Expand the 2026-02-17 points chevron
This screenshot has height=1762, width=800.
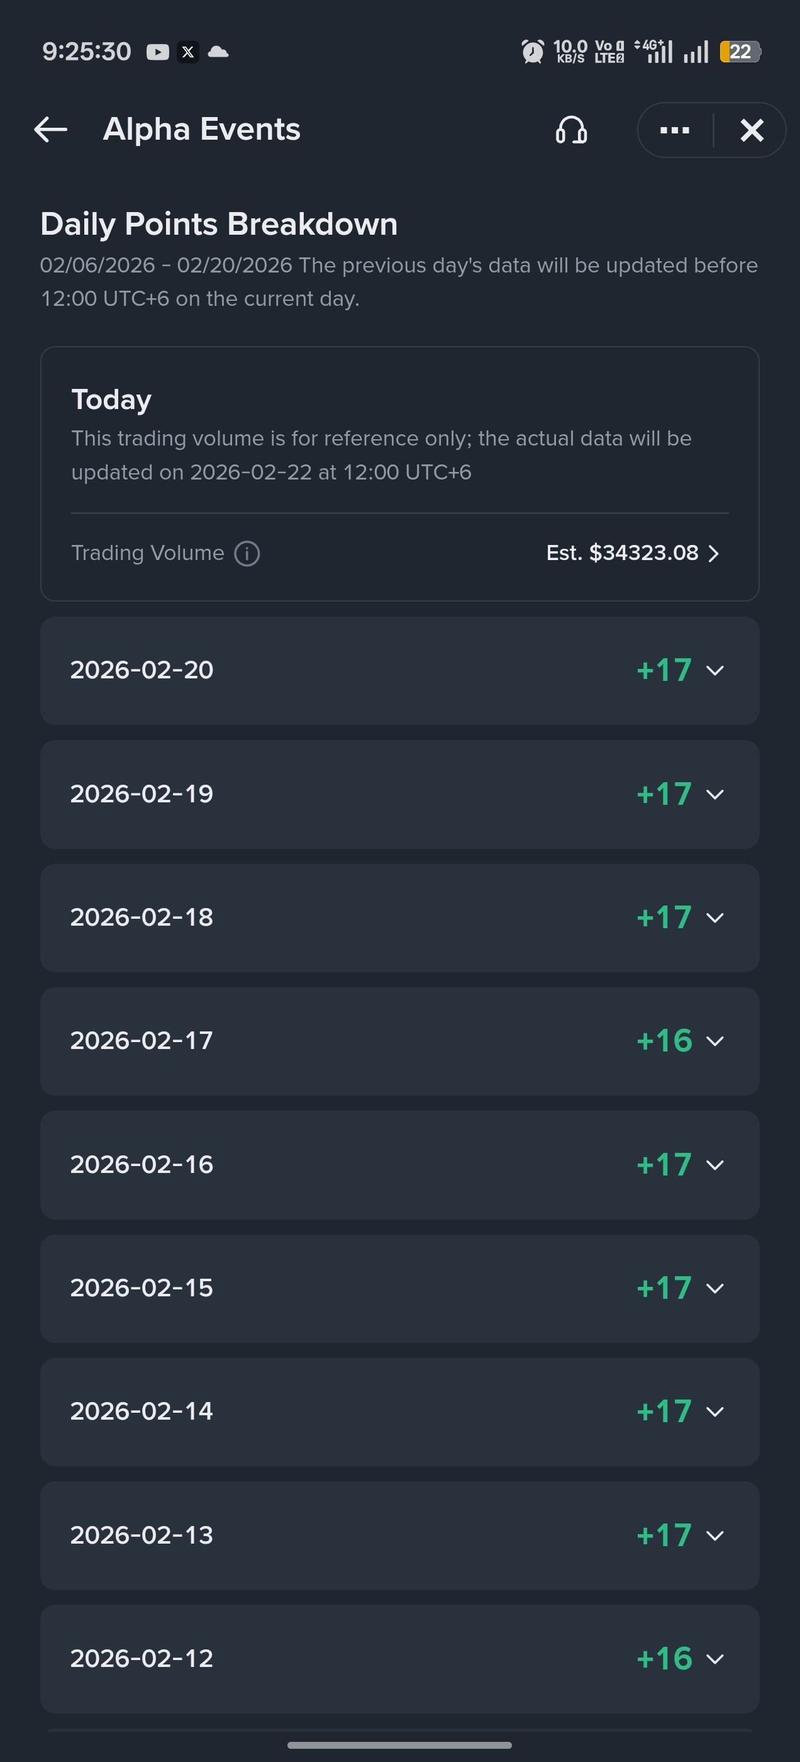coord(714,1041)
